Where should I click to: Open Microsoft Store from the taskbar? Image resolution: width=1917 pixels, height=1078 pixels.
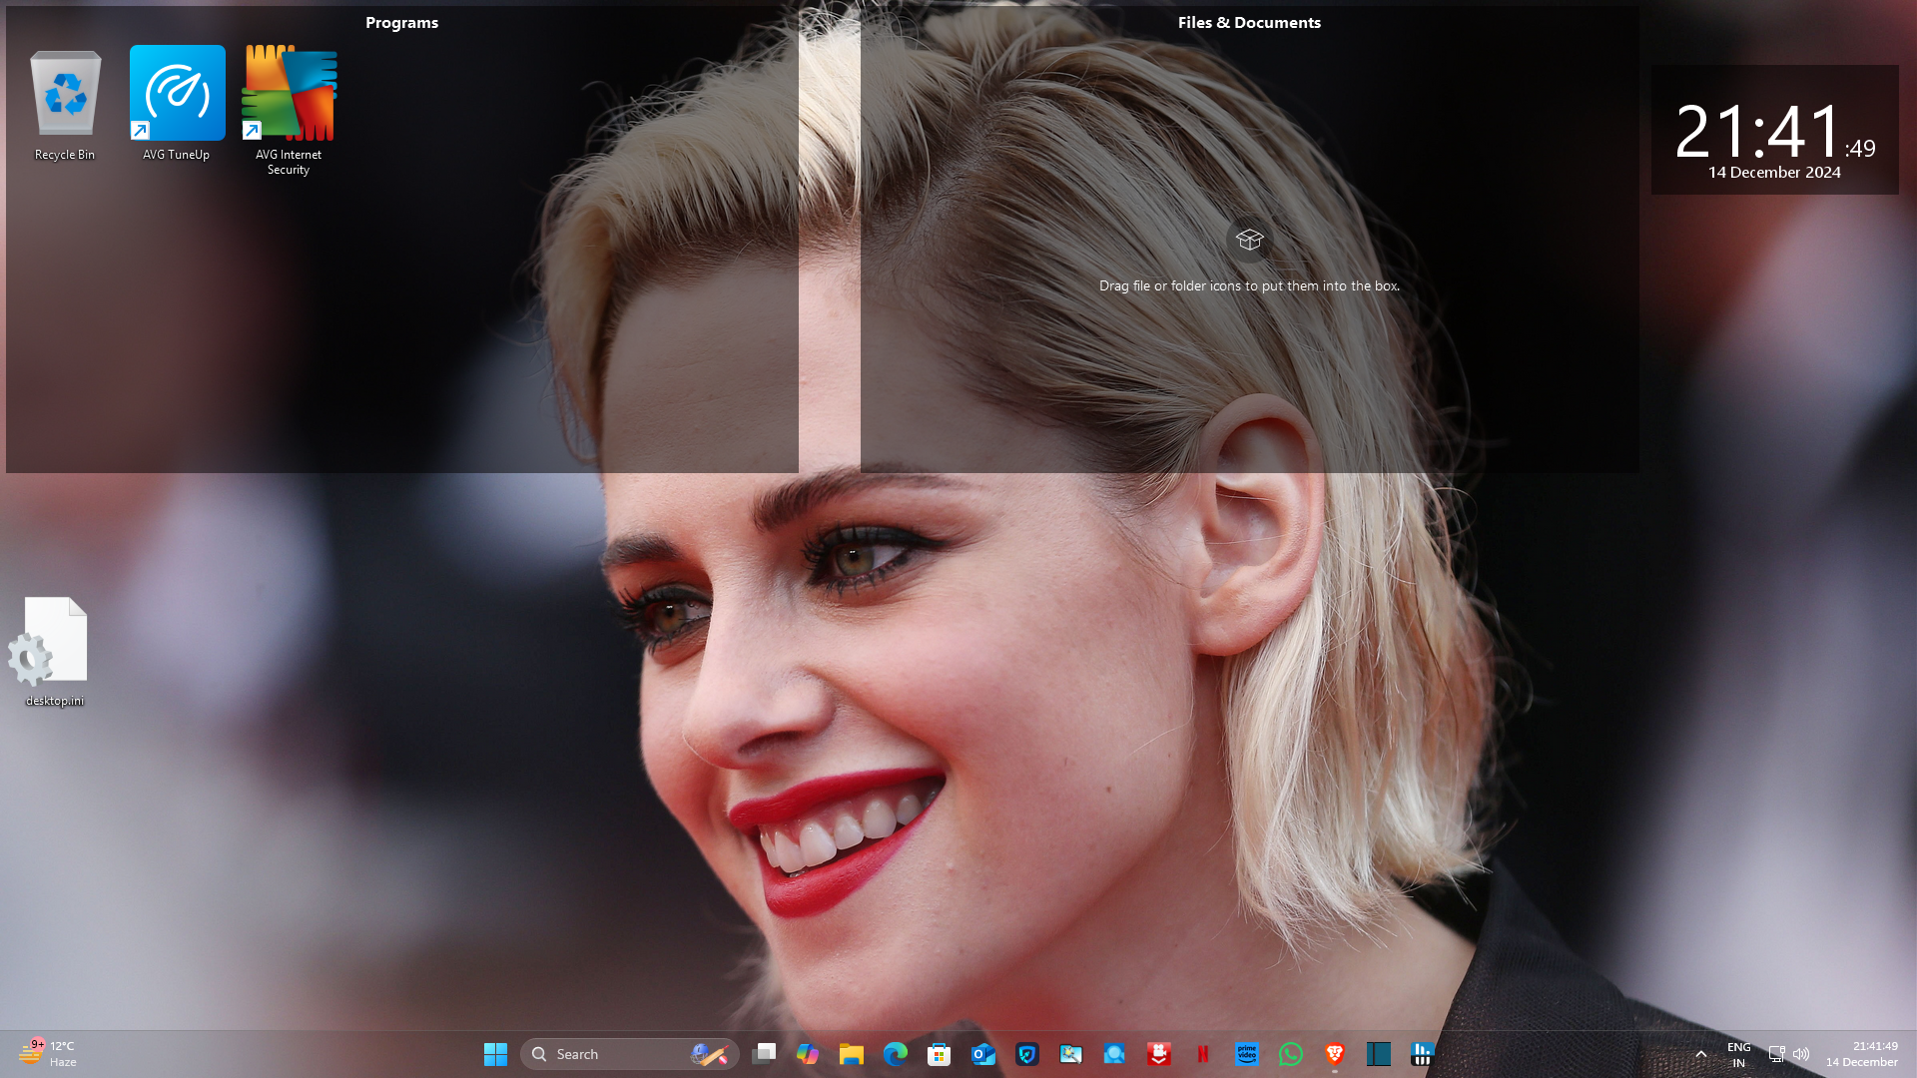pos(940,1054)
